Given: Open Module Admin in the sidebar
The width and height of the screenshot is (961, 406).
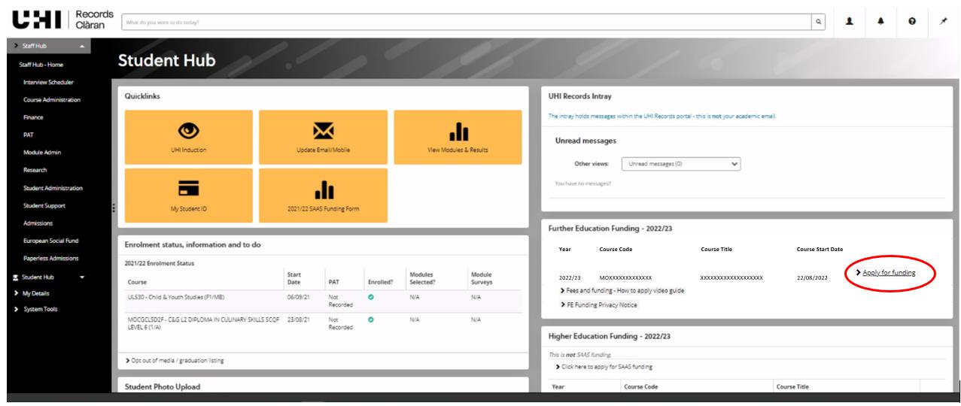Looking at the screenshot, I should 42,153.
